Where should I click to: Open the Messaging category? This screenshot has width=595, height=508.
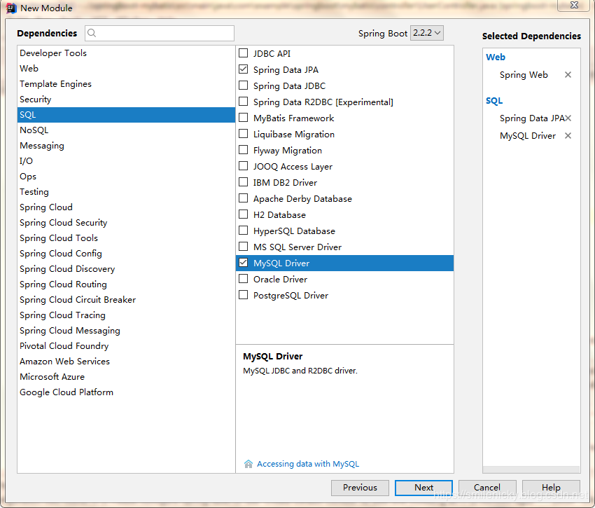click(126, 146)
